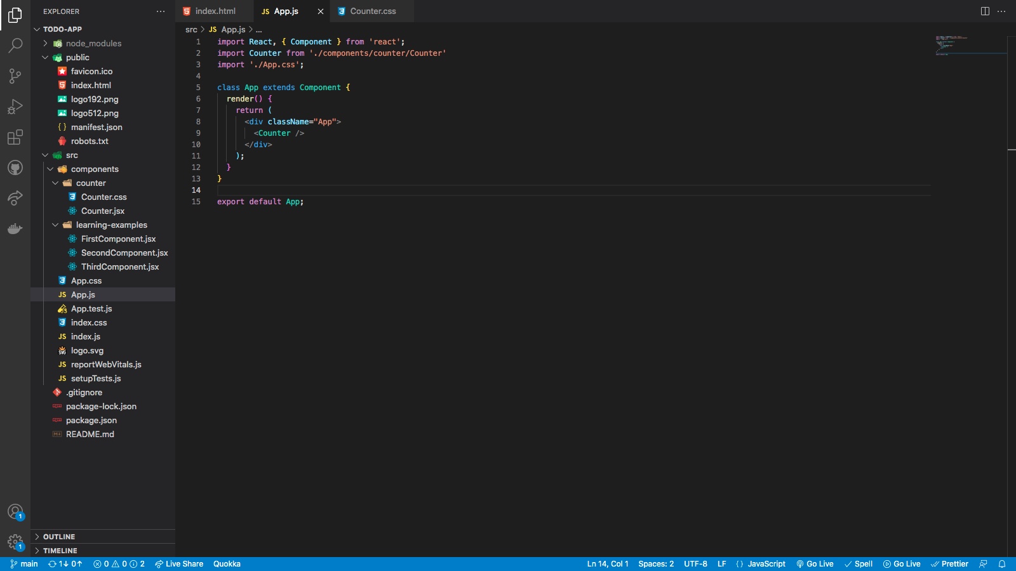Collapse the components folder
This screenshot has width=1016, height=571.
pyautogui.click(x=103, y=169)
